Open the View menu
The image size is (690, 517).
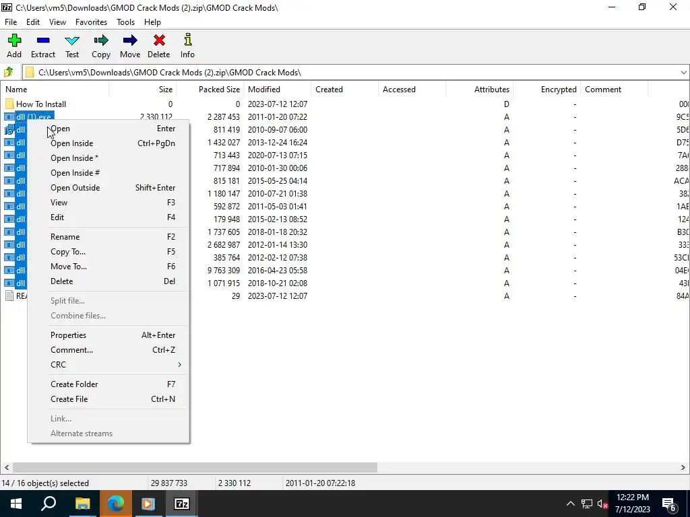click(x=58, y=22)
